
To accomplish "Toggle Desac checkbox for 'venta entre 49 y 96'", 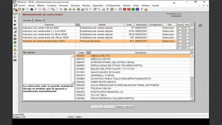I will pyautogui.click(x=180, y=38).
